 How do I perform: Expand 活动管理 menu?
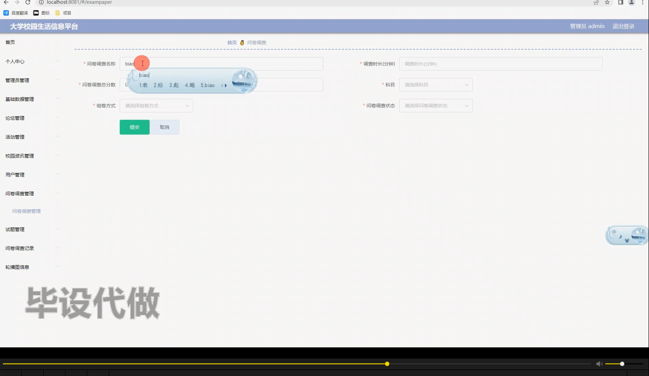click(x=32, y=137)
